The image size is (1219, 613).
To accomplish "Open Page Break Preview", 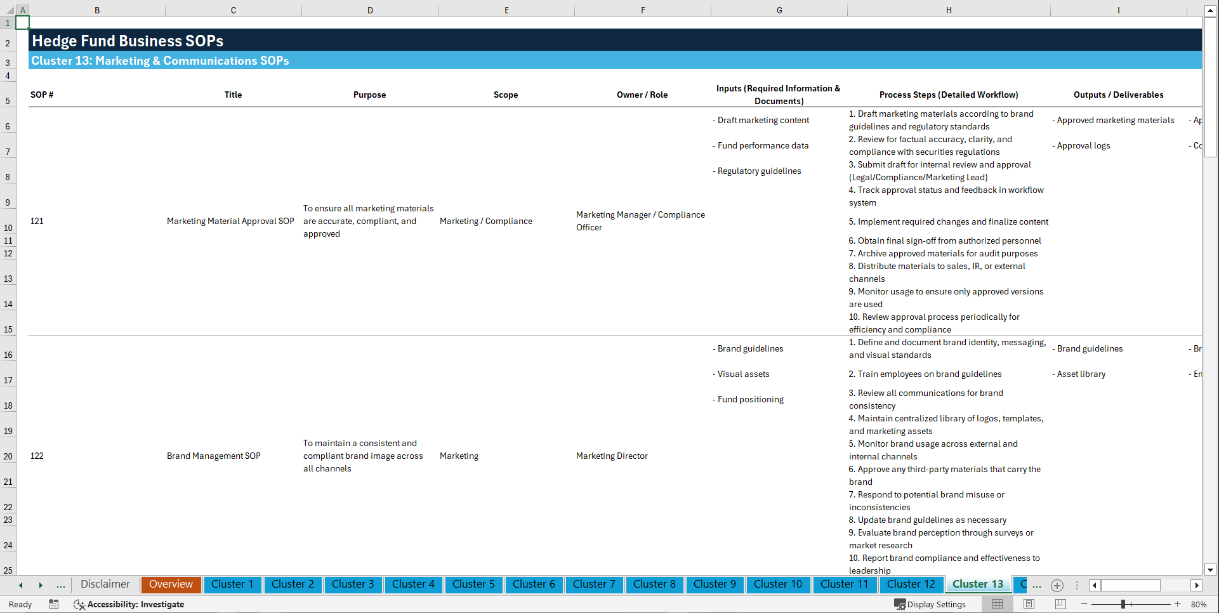I will 1060,604.
